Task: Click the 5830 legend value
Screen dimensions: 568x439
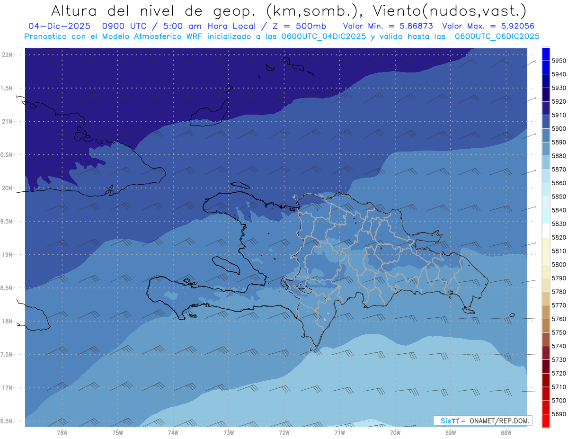Action: (559, 224)
